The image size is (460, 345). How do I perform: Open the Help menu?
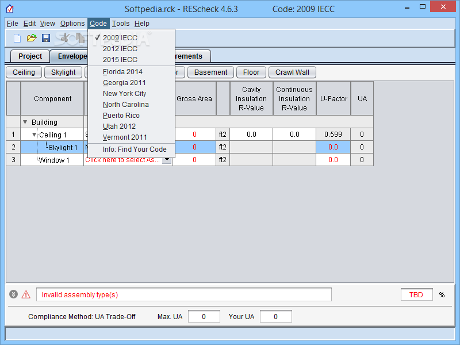click(142, 24)
